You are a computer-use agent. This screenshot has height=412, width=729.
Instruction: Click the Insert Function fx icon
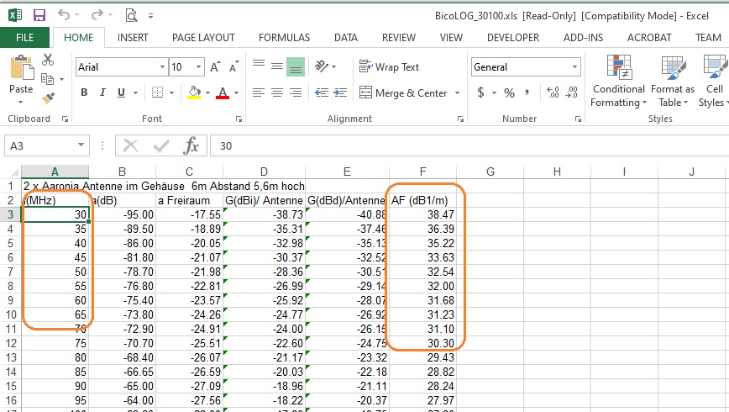tap(191, 145)
